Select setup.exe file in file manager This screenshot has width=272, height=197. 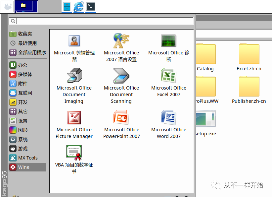[x=206, y=123]
